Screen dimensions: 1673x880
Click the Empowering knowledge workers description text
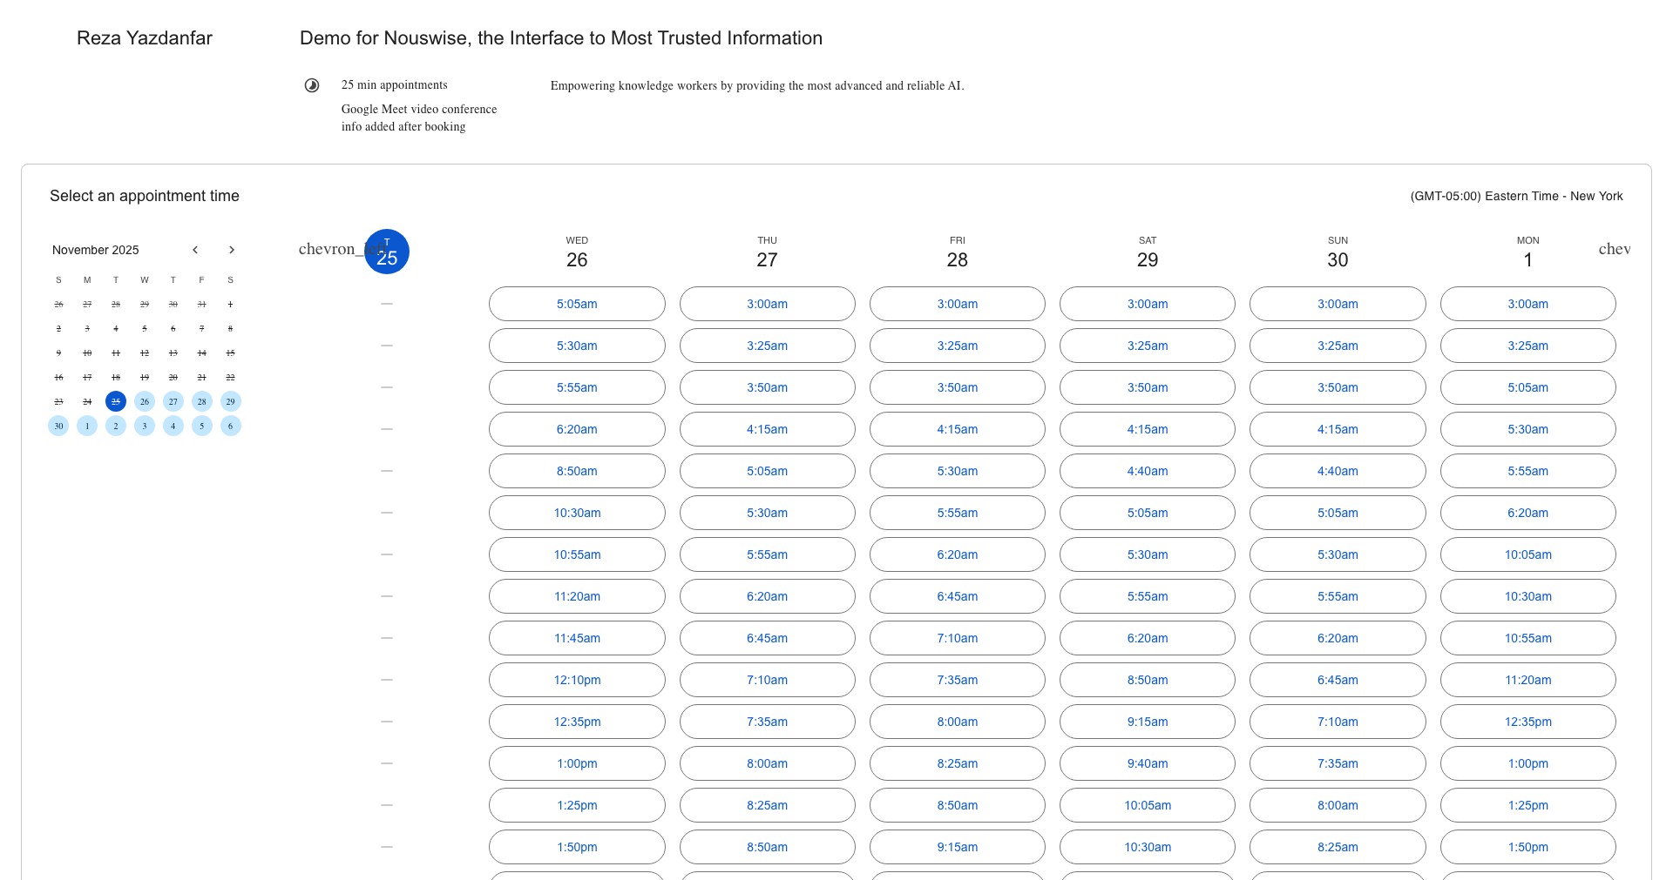click(x=757, y=85)
